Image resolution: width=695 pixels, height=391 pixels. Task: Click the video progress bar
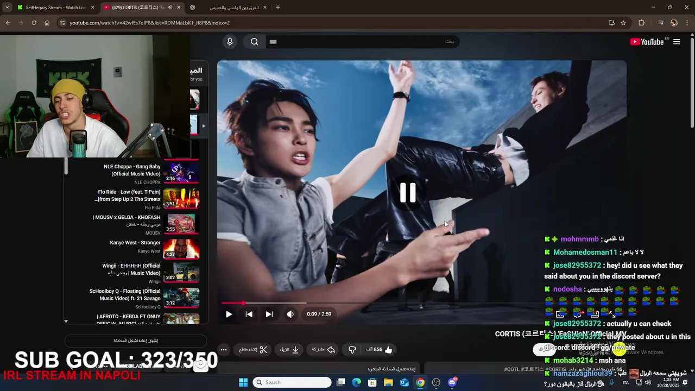click(421, 303)
